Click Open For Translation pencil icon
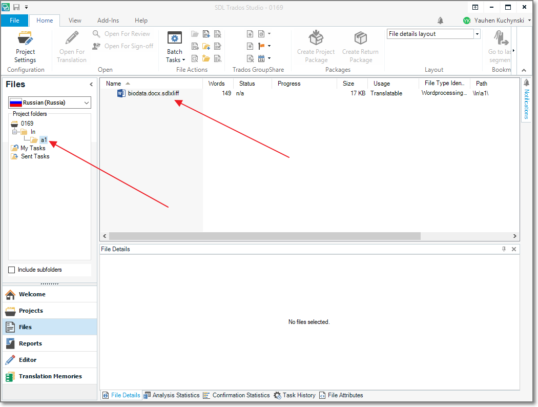Screen dimensions: 538x407 coord(72,38)
